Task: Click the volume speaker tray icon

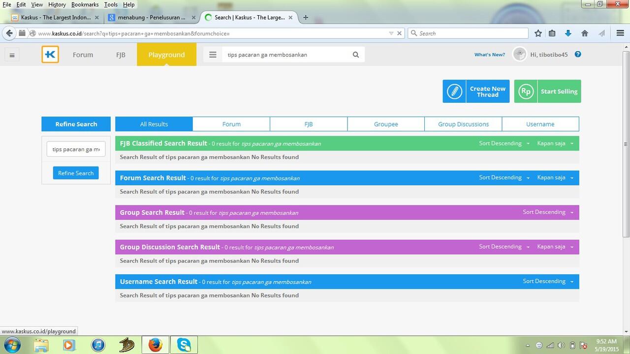Action: click(x=561, y=345)
